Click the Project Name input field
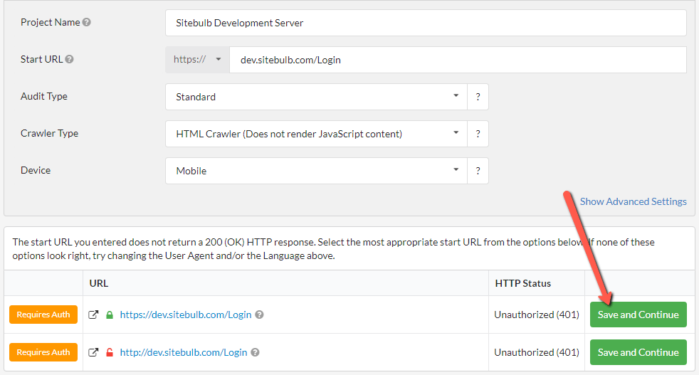Image resolution: width=699 pixels, height=375 pixels. pyautogui.click(x=426, y=23)
